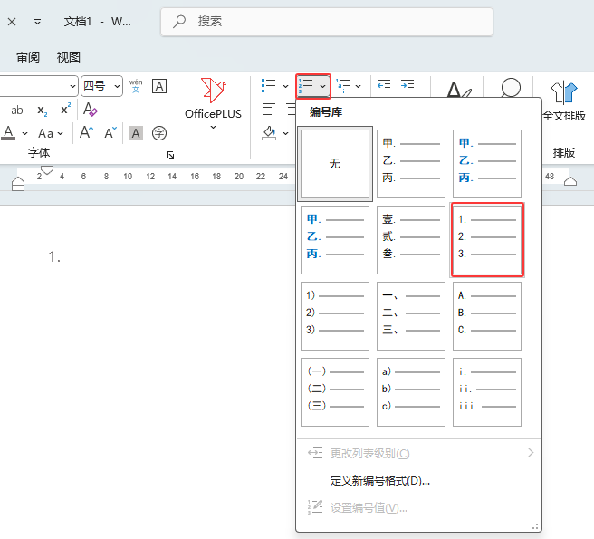Click the first line indent marker

(47, 170)
